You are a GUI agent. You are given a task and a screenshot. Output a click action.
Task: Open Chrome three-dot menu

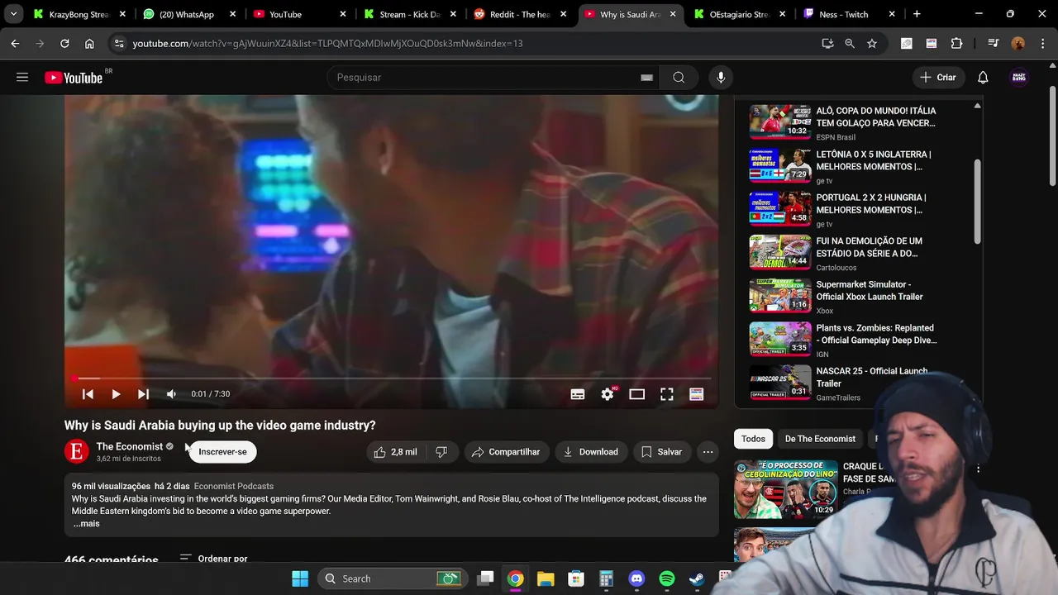[1041, 43]
